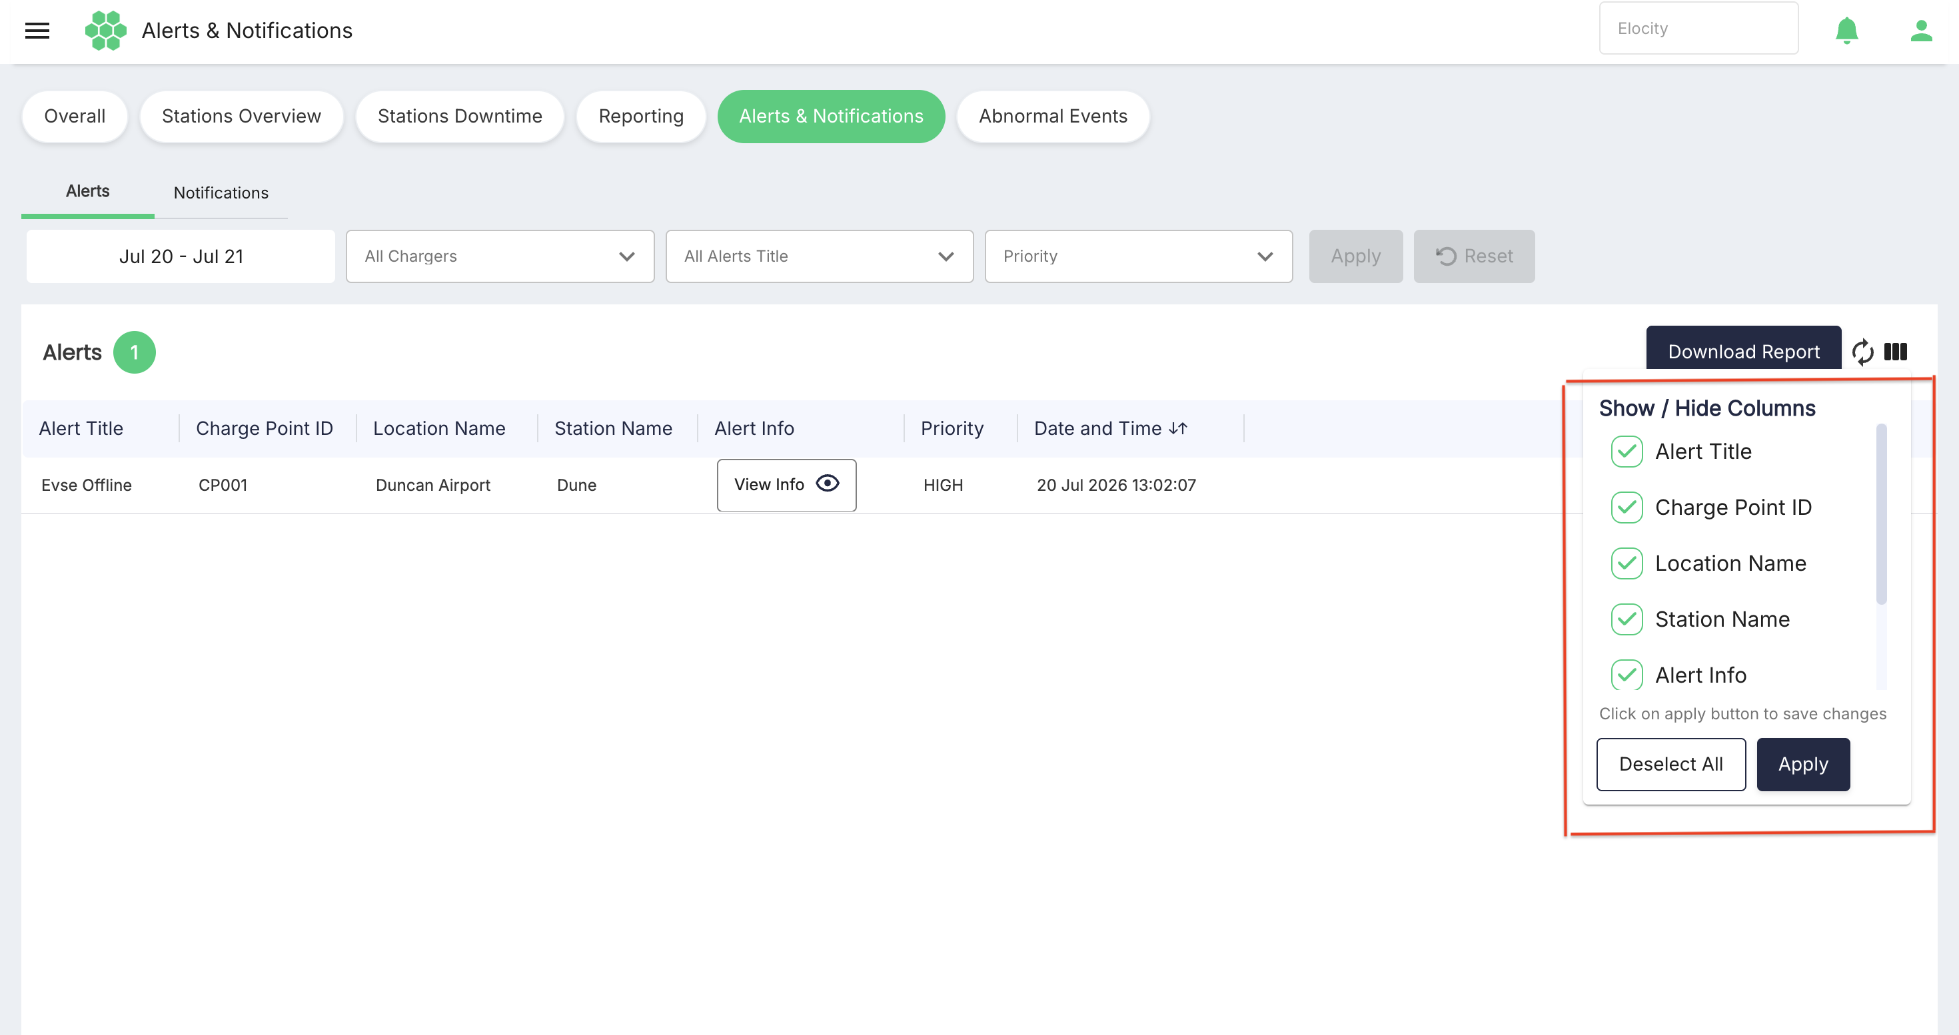Switch to the Notifications sub-tab
The width and height of the screenshot is (1959, 1035).
click(x=221, y=193)
